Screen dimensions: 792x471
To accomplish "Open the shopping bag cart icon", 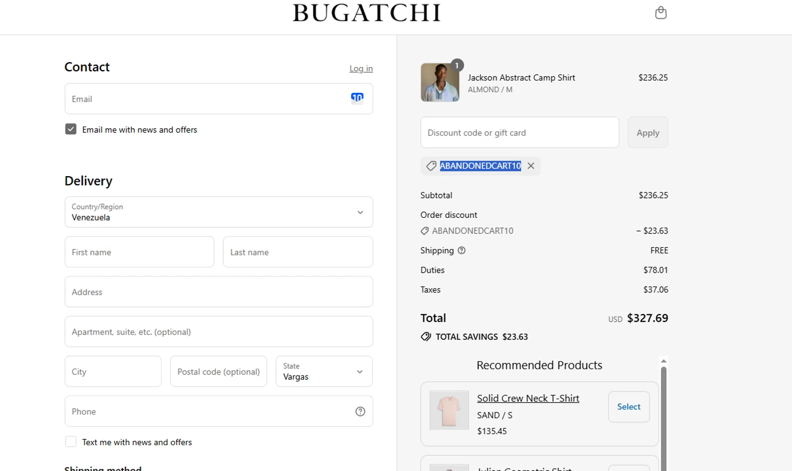I will point(661,12).
